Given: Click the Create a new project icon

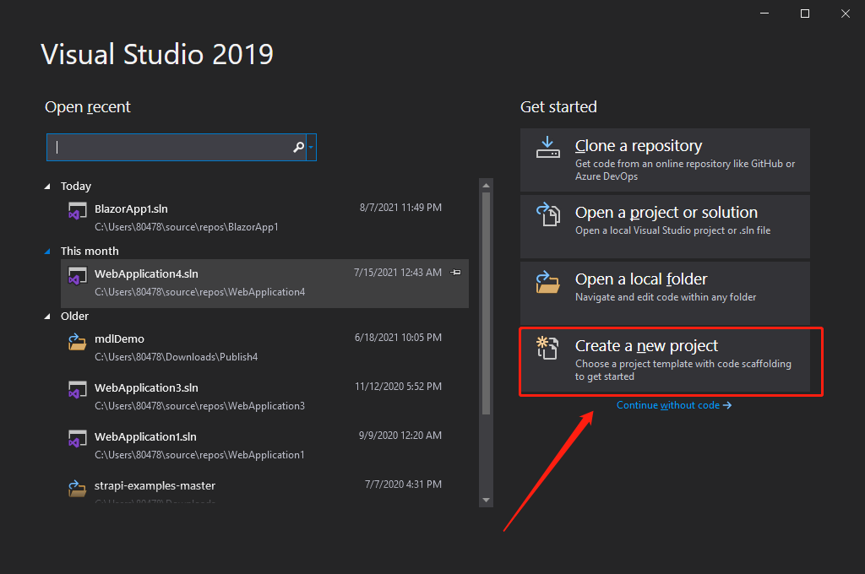Looking at the screenshot, I should [x=547, y=348].
